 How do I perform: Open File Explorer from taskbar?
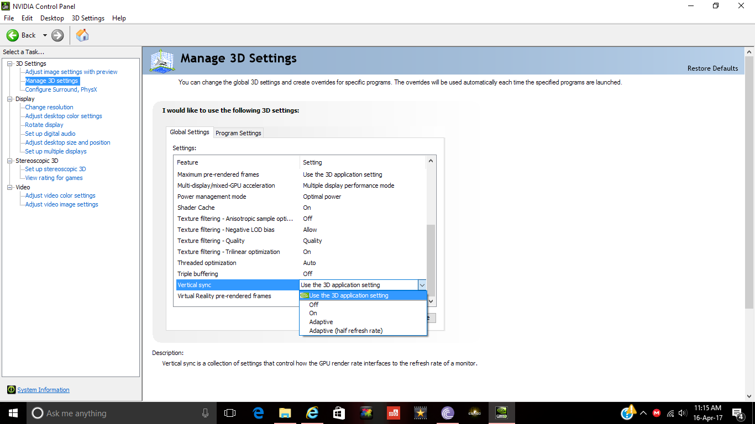click(x=285, y=413)
